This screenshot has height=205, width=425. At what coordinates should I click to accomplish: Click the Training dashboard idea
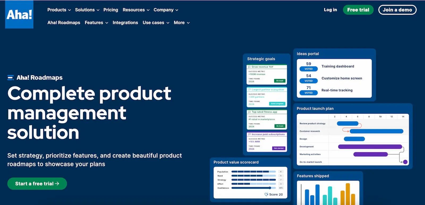tap(338, 66)
